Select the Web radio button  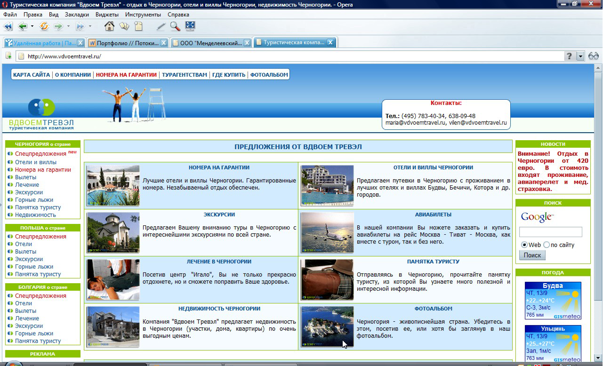[x=524, y=245]
